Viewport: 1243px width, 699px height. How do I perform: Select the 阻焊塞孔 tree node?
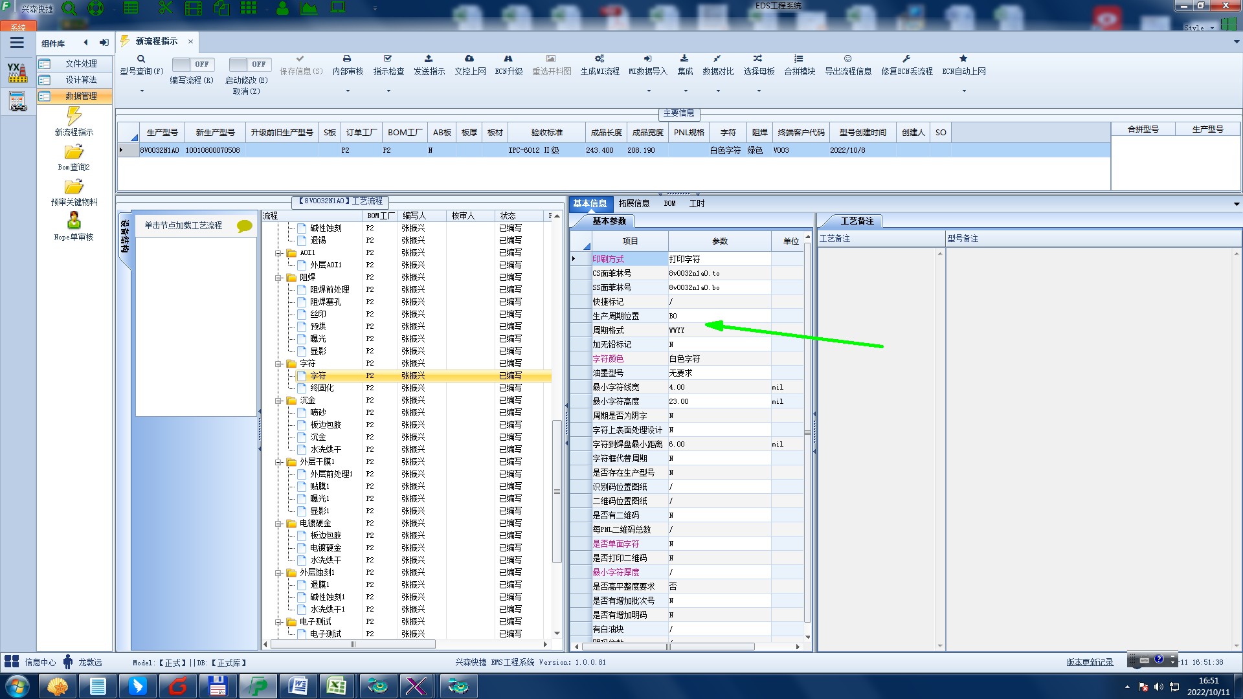coord(326,302)
